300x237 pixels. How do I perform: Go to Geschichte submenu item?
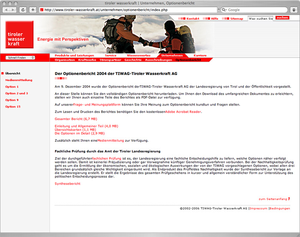(x=133, y=60)
